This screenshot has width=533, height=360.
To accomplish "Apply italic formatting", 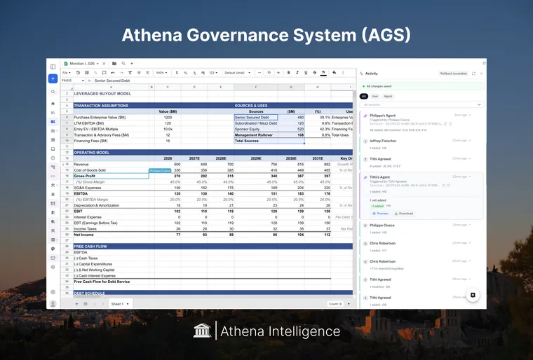I will (x=297, y=73).
